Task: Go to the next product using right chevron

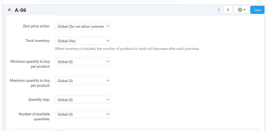Action: [x=228, y=10]
